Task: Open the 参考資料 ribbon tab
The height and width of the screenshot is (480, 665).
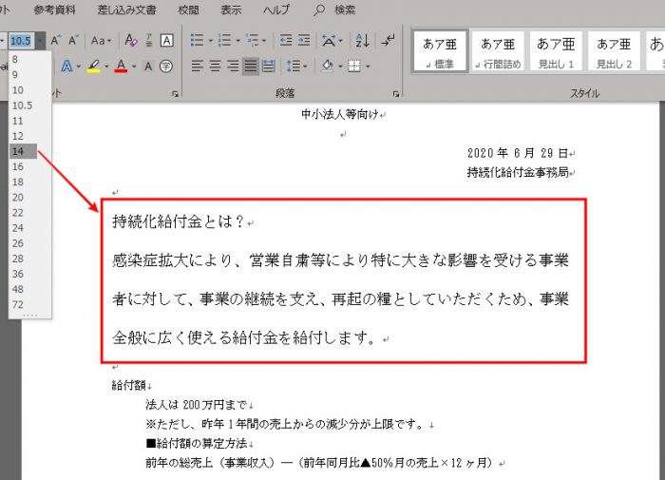Action: click(x=55, y=10)
